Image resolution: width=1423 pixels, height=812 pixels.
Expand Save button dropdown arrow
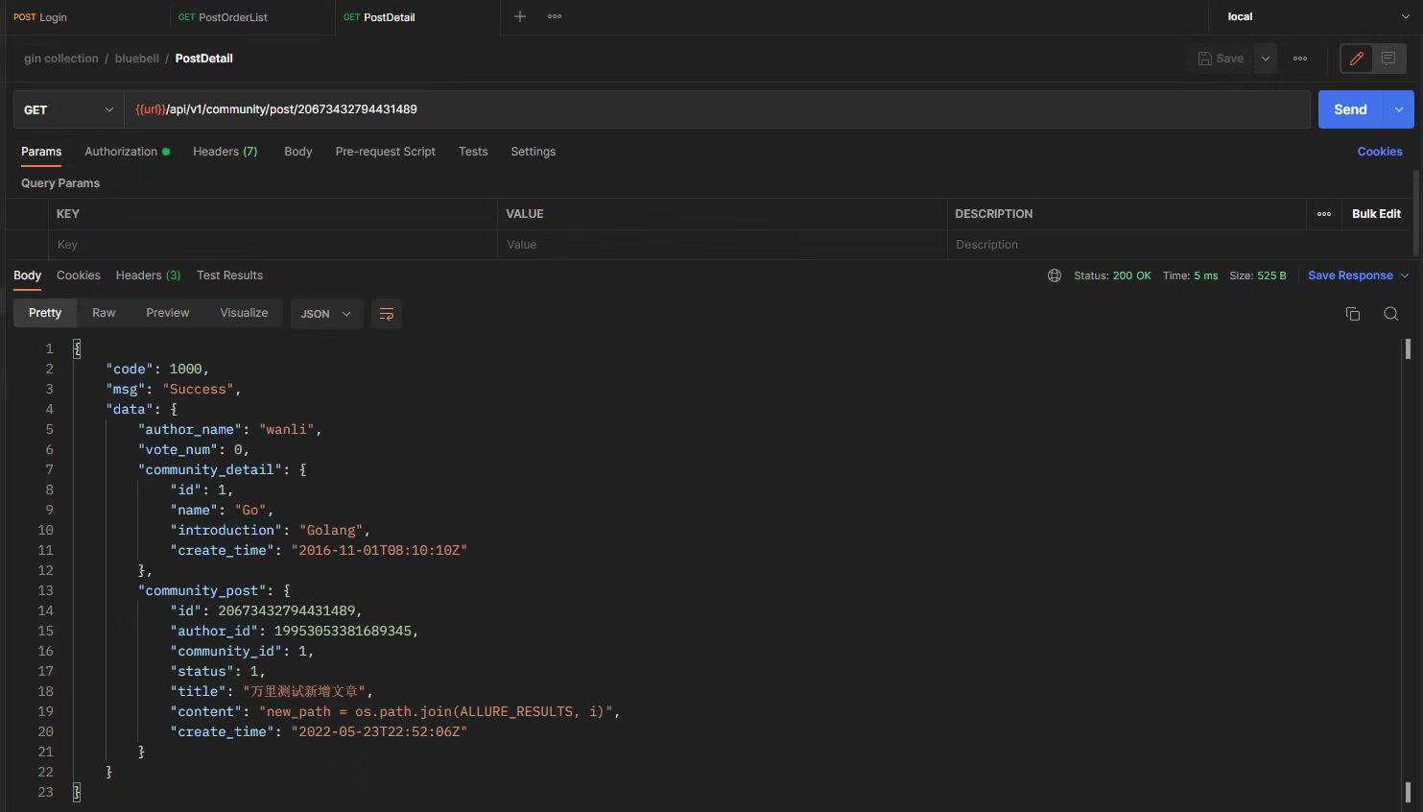click(x=1266, y=59)
